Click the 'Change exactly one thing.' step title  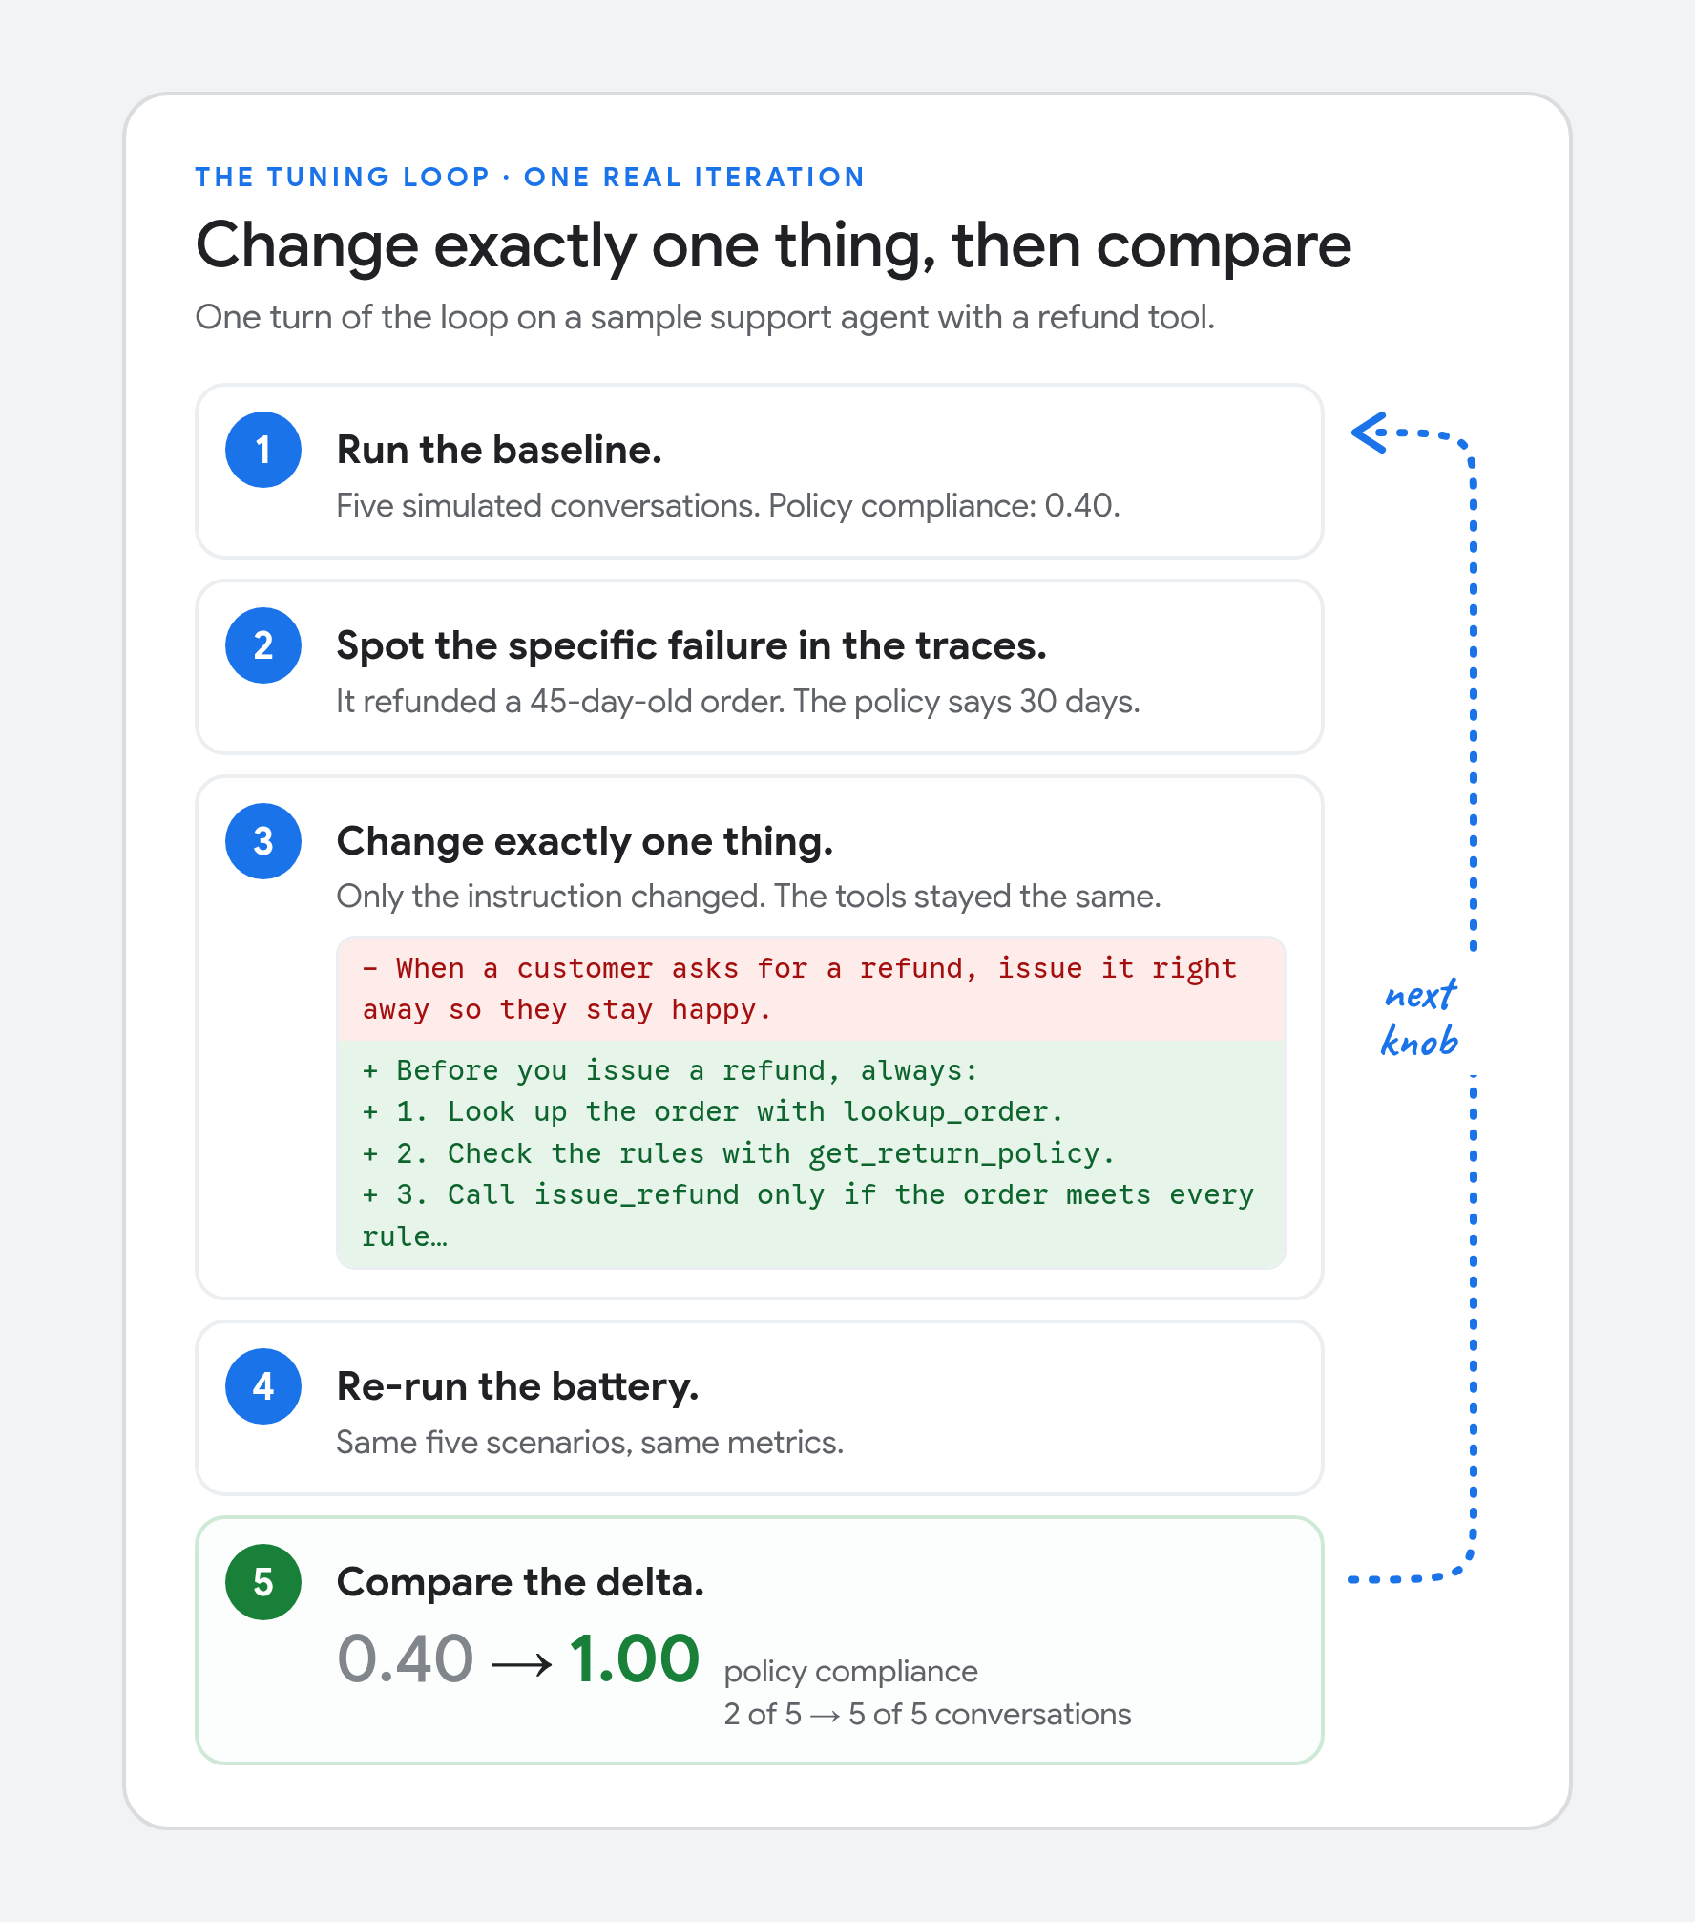tap(585, 841)
